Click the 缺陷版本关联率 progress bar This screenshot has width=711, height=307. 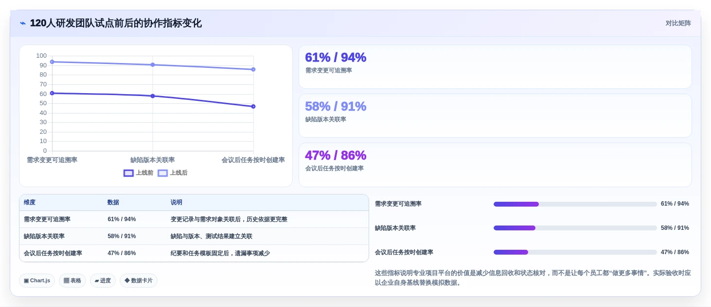point(575,228)
